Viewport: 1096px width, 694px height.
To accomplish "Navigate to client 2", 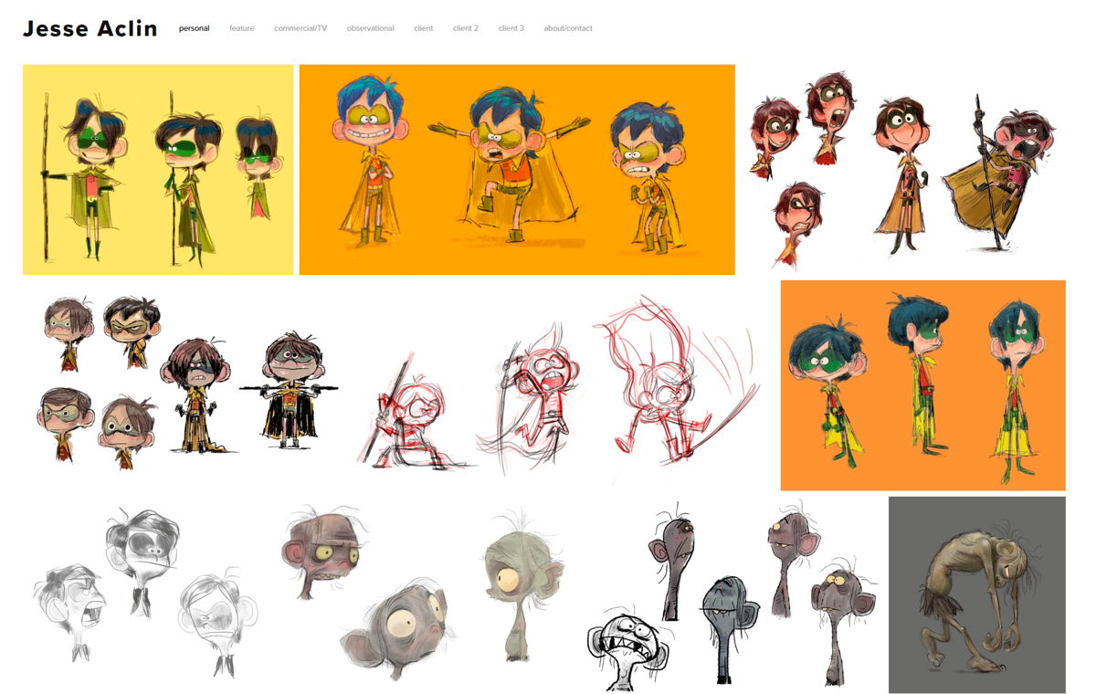I will tap(466, 28).
